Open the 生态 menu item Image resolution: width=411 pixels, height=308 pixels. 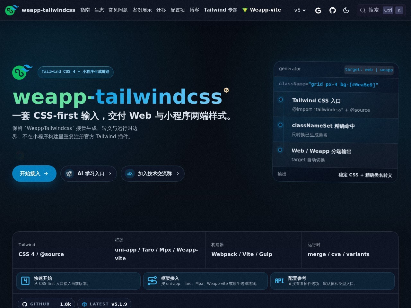pos(99,10)
